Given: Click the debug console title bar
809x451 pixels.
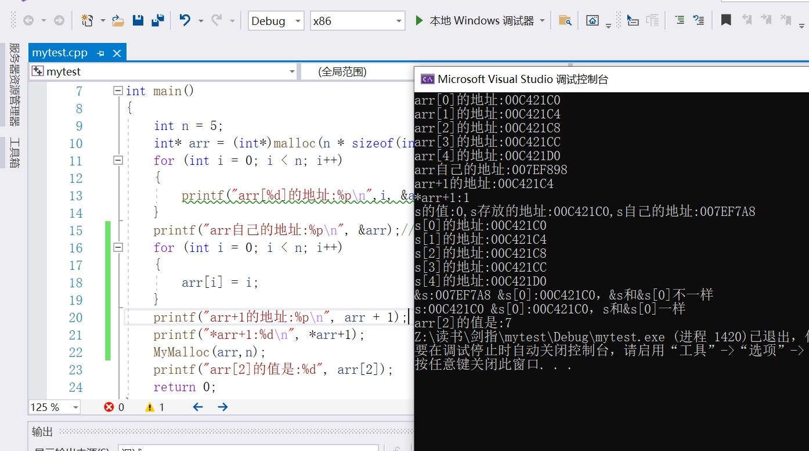Looking at the screenshot, I should [612, 80].
